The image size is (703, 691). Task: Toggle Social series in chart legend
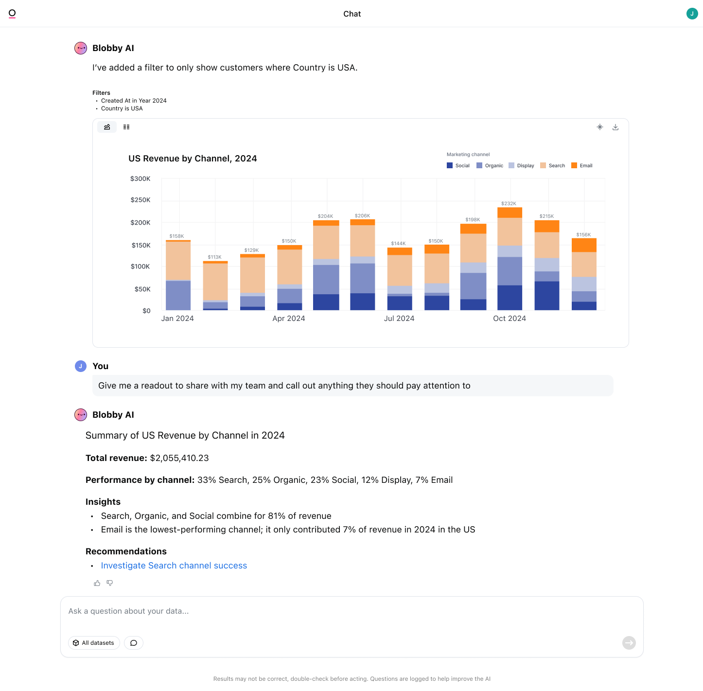(458, 166)
